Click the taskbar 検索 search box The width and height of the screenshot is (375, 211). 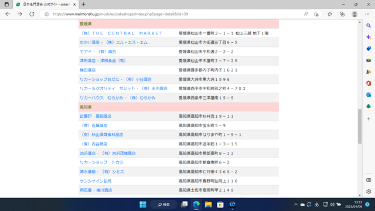coord(163,205)
